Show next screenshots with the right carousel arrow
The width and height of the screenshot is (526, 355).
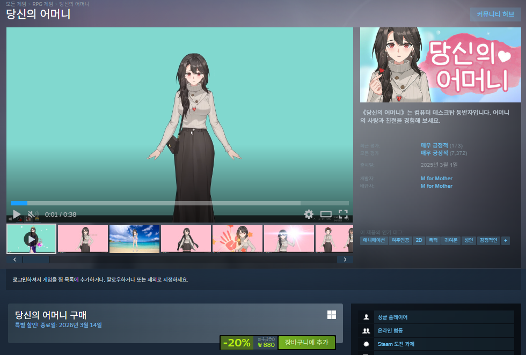pos(345,259)
